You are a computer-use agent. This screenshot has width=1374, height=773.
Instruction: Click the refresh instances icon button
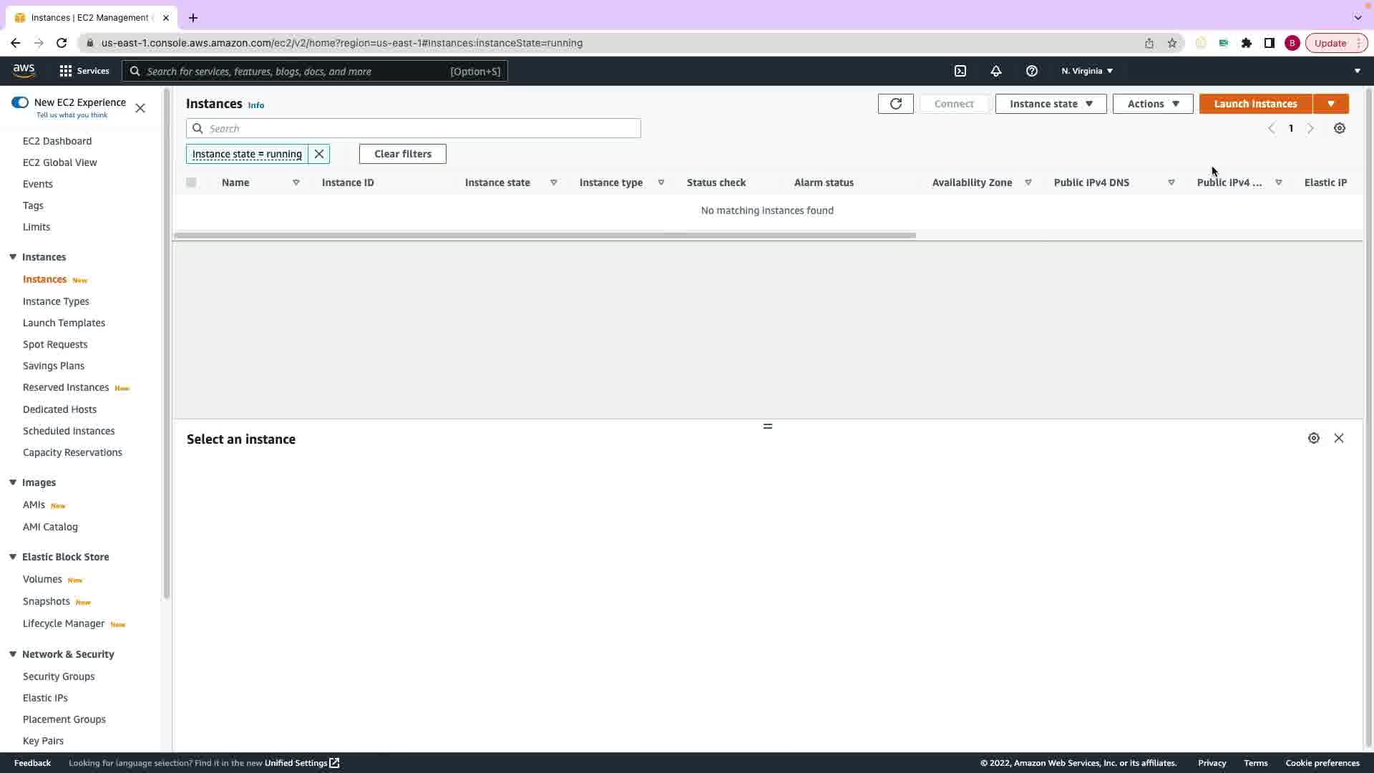(x=895, y=104)
